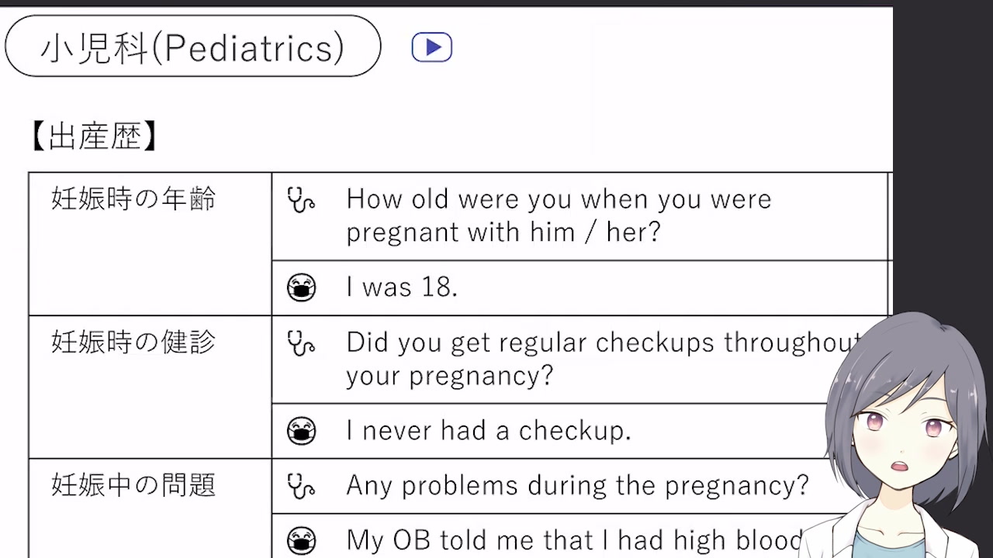Select the 妊娠中の問題 row label

click(x=133, y=486)
